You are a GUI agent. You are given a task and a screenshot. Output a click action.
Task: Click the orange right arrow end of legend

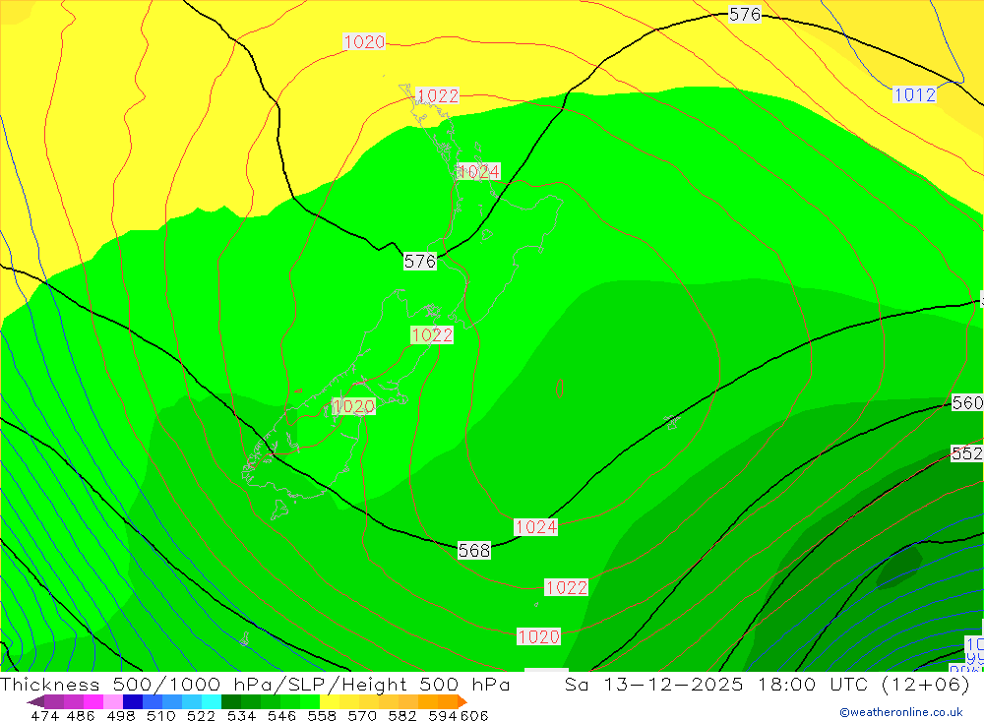pyautogui.click(x=462, y=701)
